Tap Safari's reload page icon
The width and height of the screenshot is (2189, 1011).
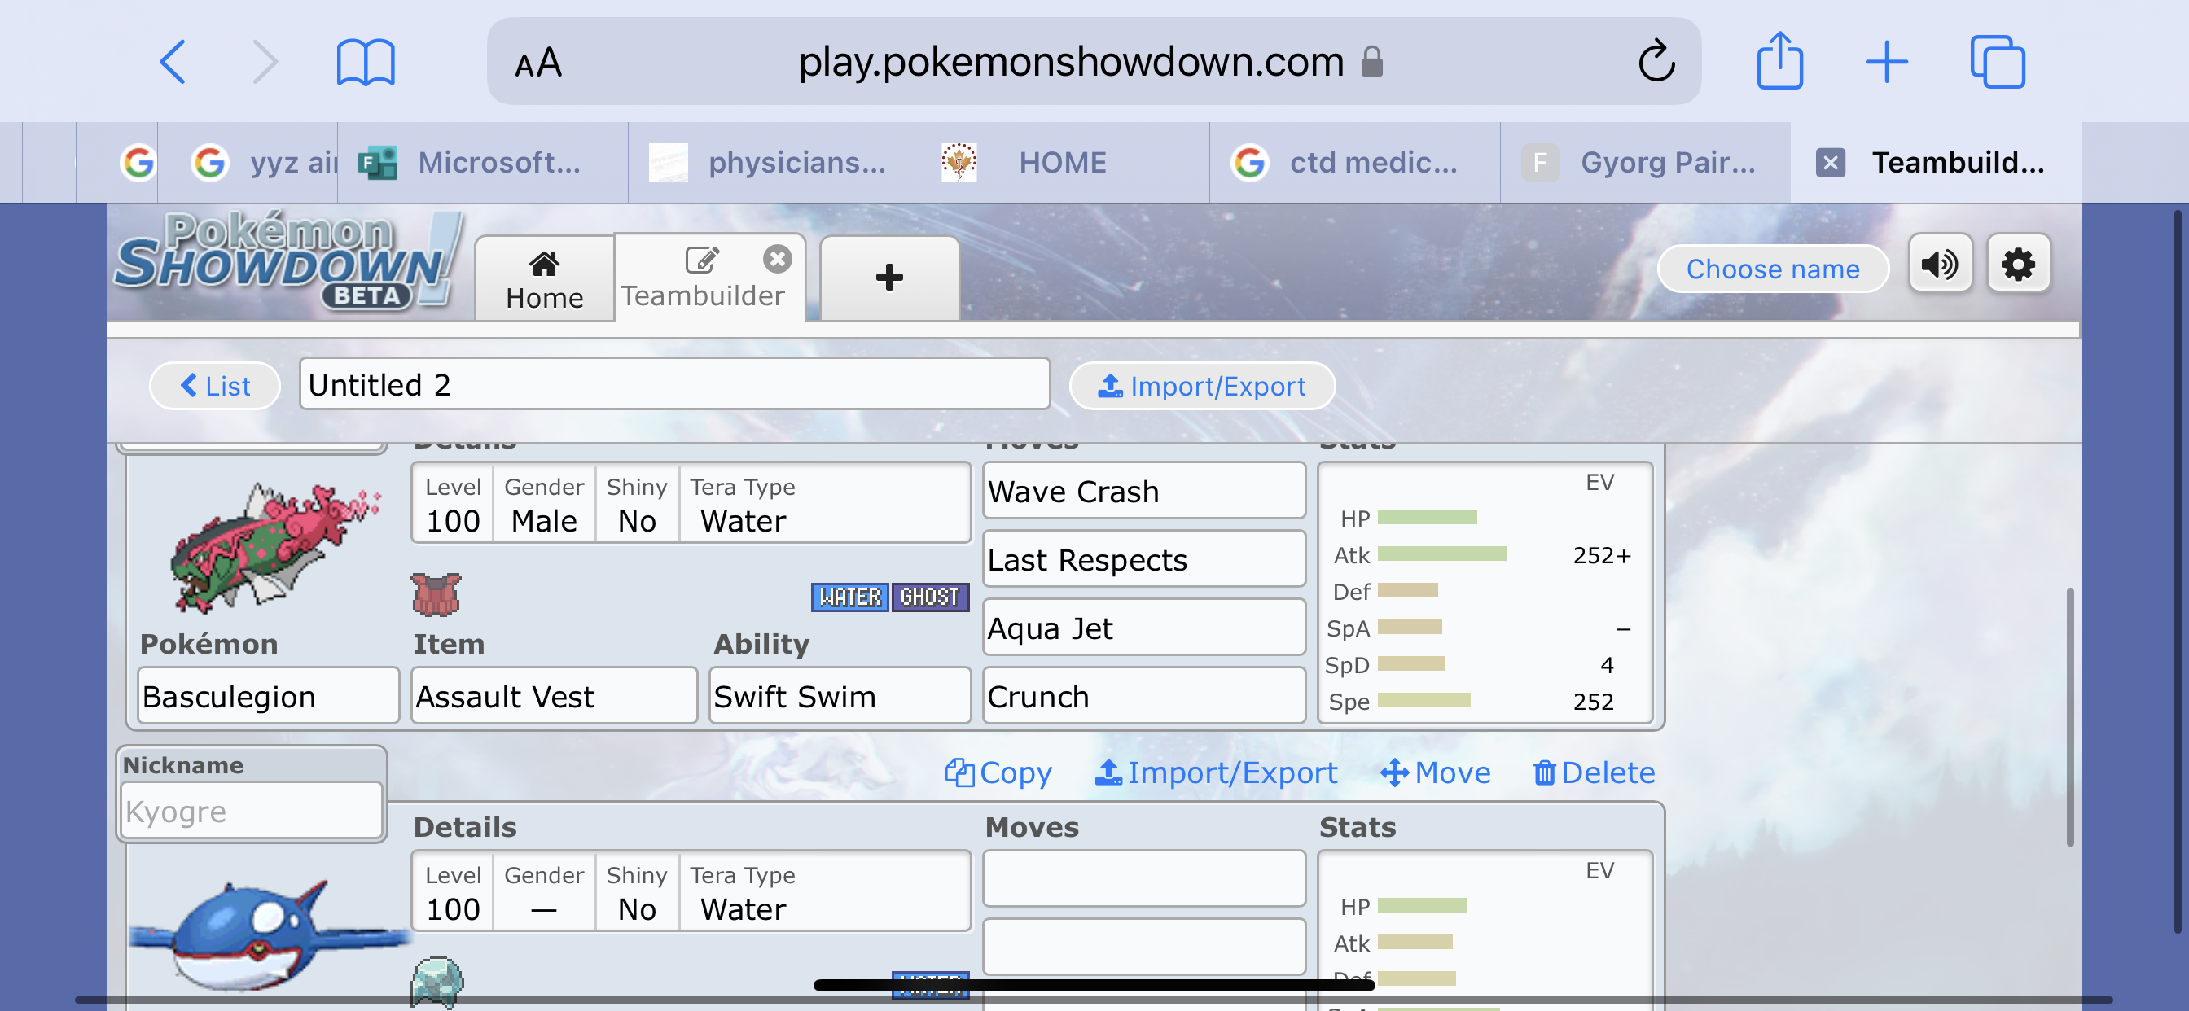1656,61
